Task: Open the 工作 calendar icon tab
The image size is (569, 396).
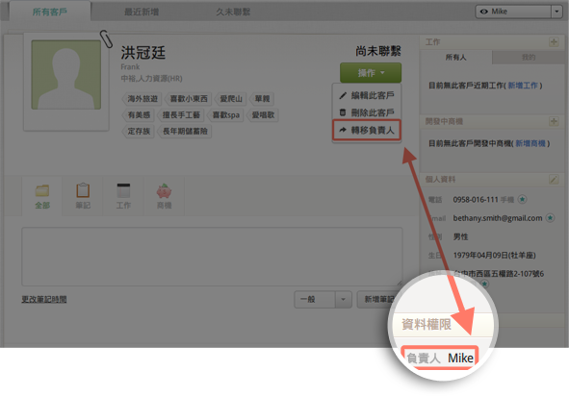Action: coord(123,196)
